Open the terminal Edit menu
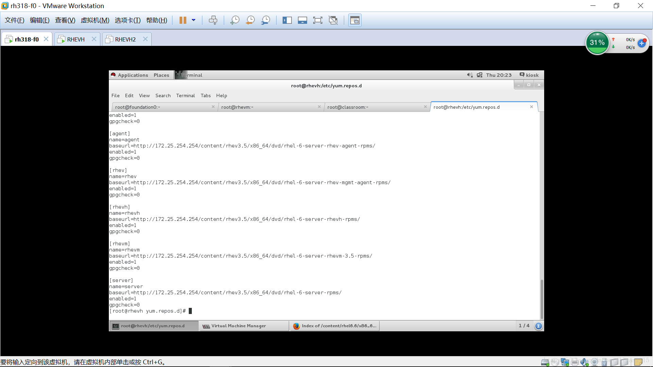 [129, 95]
